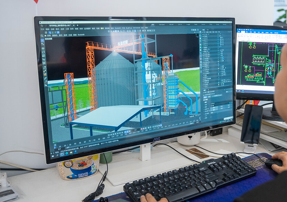Open the 创建 menu
The width and height of the screenshot is (287, 202).
tap(52, 29)
